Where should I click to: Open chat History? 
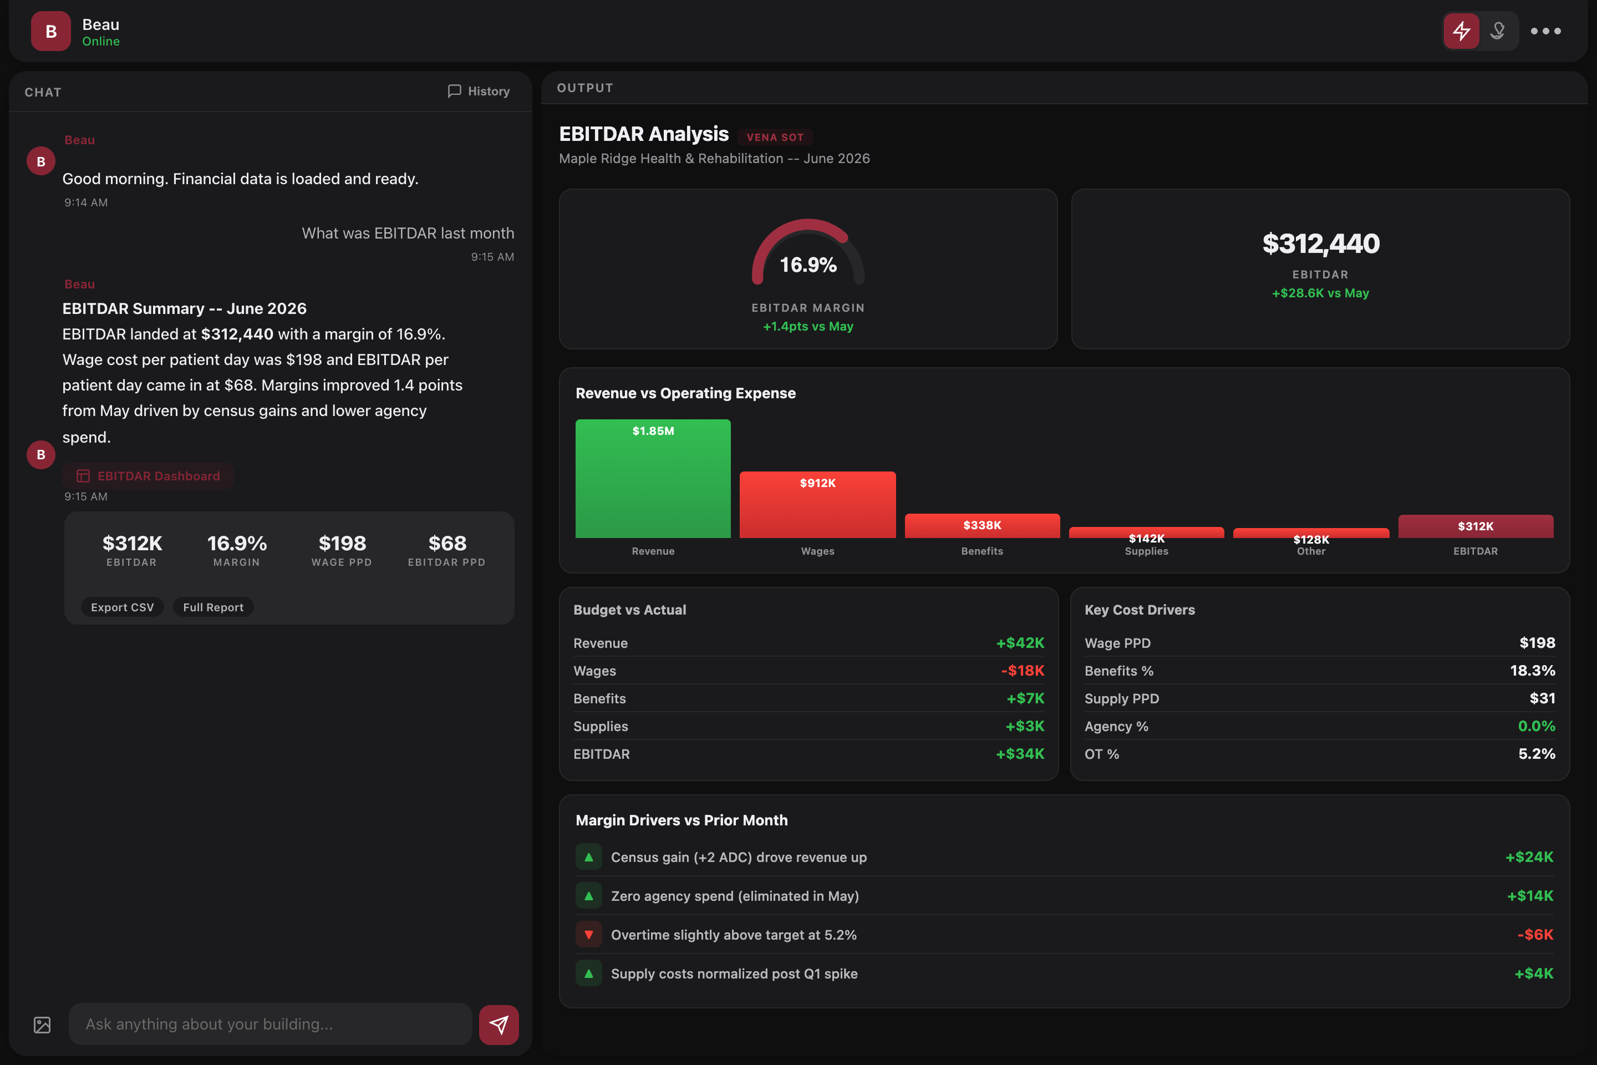479,91
